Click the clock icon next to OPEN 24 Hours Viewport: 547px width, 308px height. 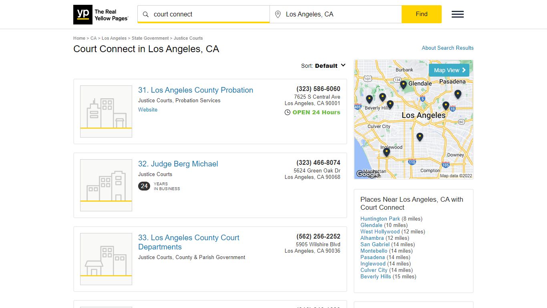288,113
